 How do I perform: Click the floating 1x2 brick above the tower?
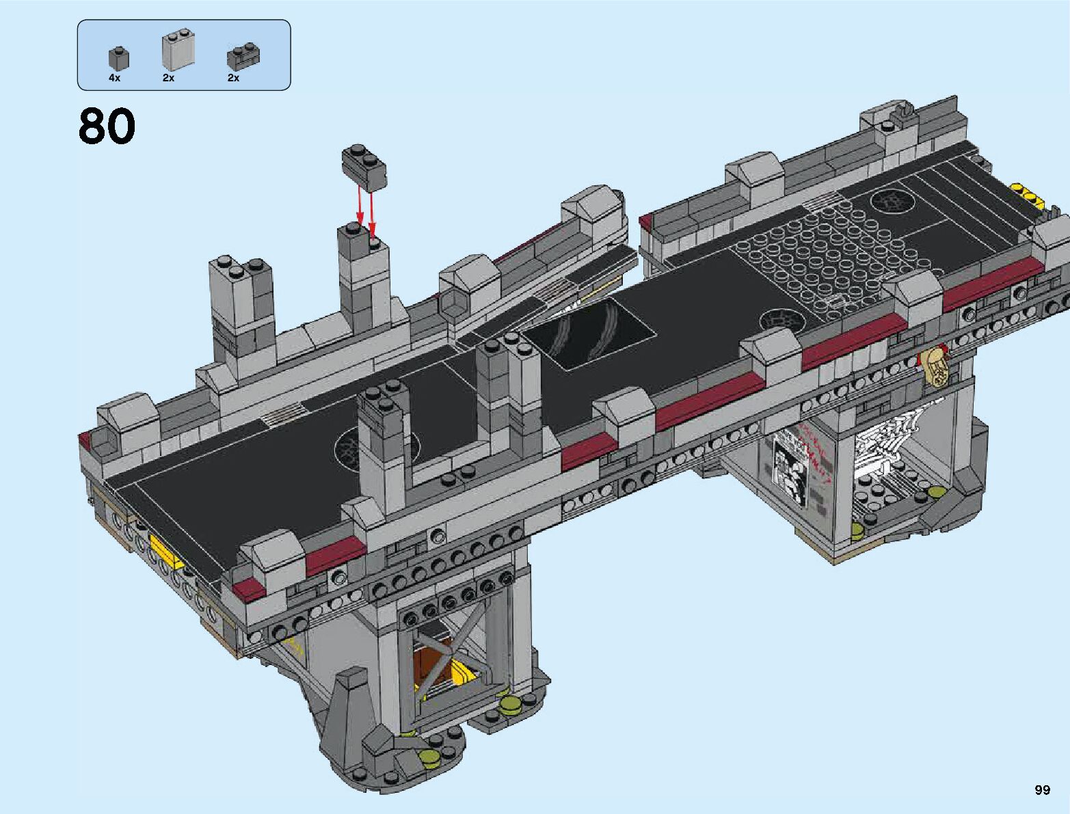pyautogui.click(x=364, y=167)
